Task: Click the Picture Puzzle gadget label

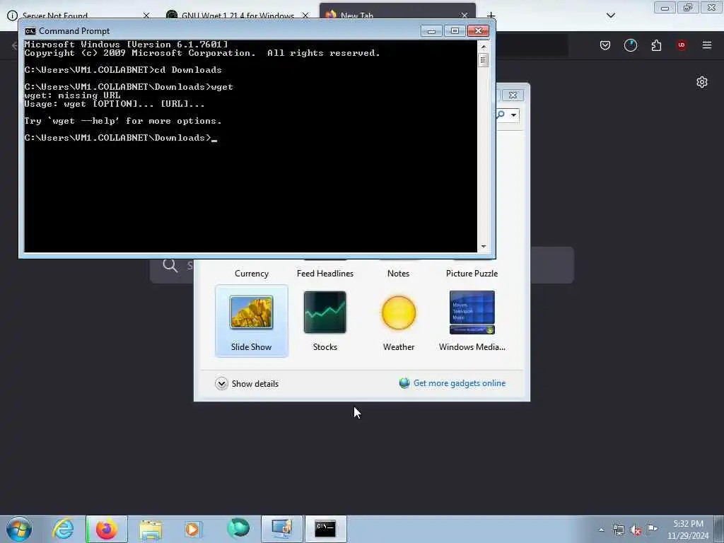Action: coord(472,274)
